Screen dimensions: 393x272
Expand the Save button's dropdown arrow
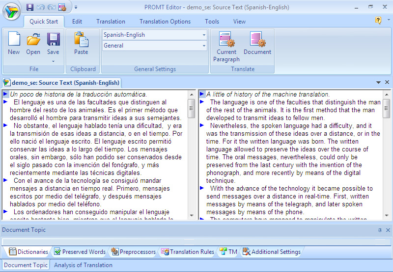pos(53,61)
